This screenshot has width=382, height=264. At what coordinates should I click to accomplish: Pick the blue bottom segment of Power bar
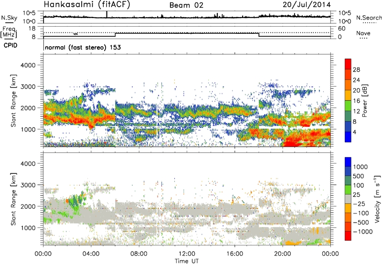tap(348, 137)
